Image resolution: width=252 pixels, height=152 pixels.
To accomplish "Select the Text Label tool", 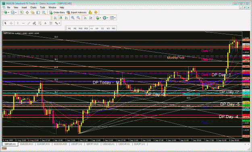I will point(51,23).
